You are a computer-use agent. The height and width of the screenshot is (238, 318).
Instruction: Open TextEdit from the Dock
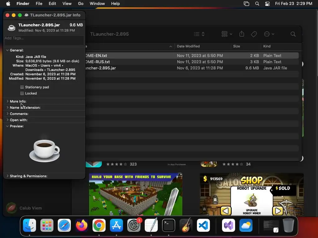point(151,225)
